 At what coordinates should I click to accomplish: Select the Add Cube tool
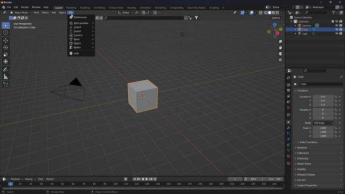[x=6, y=85]
